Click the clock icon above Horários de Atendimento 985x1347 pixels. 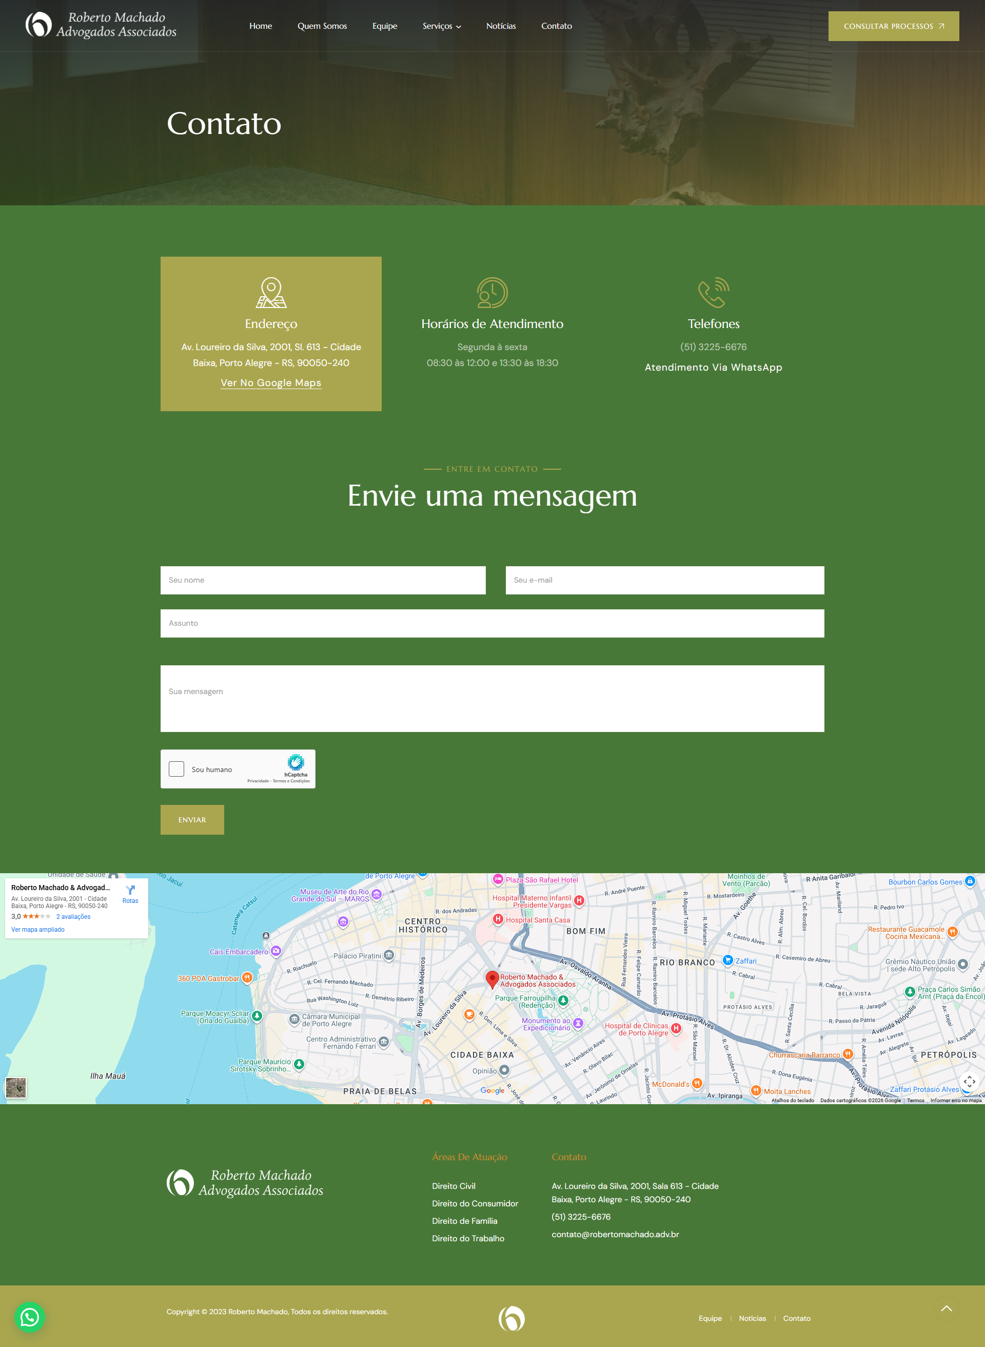492,293
